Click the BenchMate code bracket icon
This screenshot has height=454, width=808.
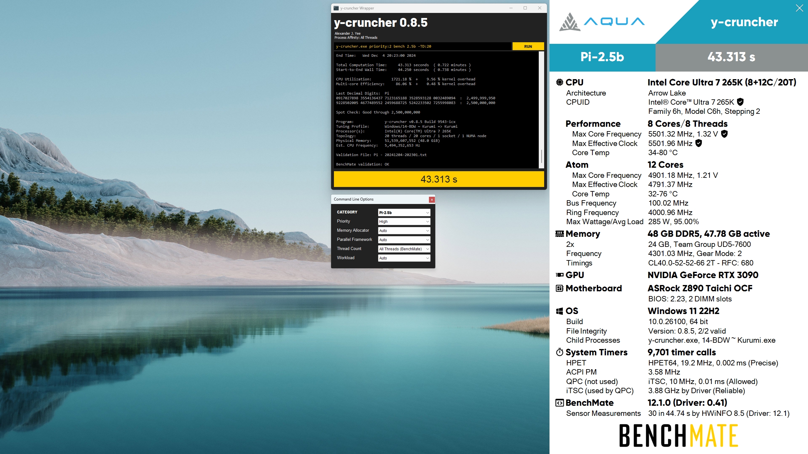tap(559, 403)
